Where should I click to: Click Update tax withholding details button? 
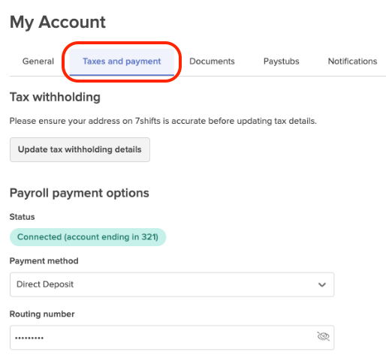pyautogui.click(x=80, y=149)
